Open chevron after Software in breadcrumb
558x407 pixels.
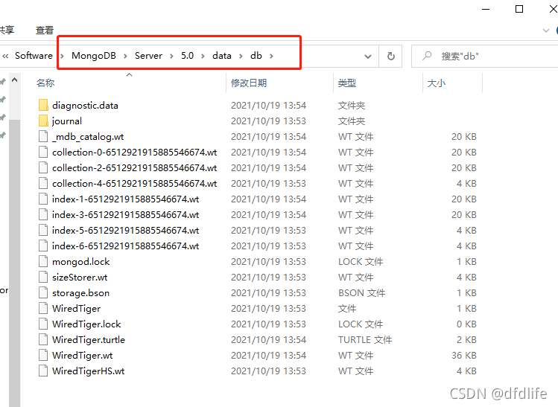pyautogui.click(x=63, y=56)
